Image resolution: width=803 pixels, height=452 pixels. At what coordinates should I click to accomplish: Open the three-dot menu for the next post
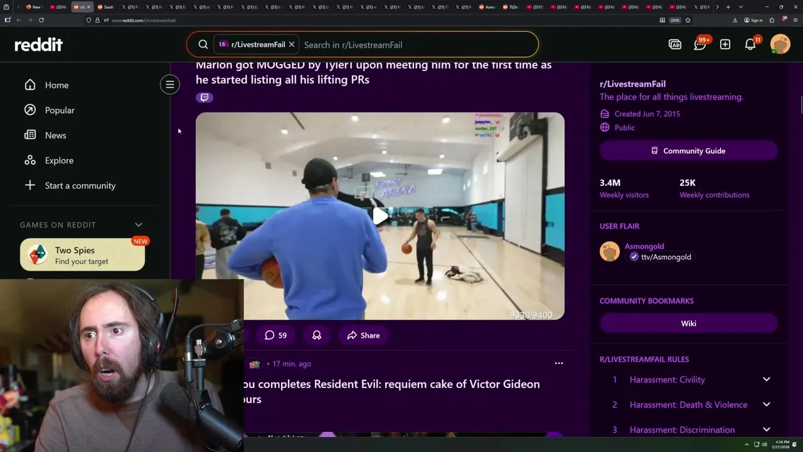[x=559, y=363]
